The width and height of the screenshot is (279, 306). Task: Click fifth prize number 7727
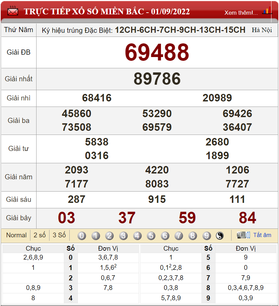coord(237,184)
